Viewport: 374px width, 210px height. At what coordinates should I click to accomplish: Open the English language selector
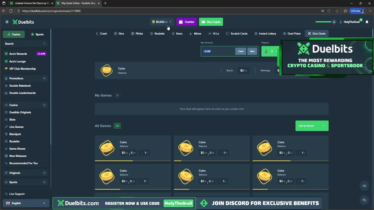(26, 203)
